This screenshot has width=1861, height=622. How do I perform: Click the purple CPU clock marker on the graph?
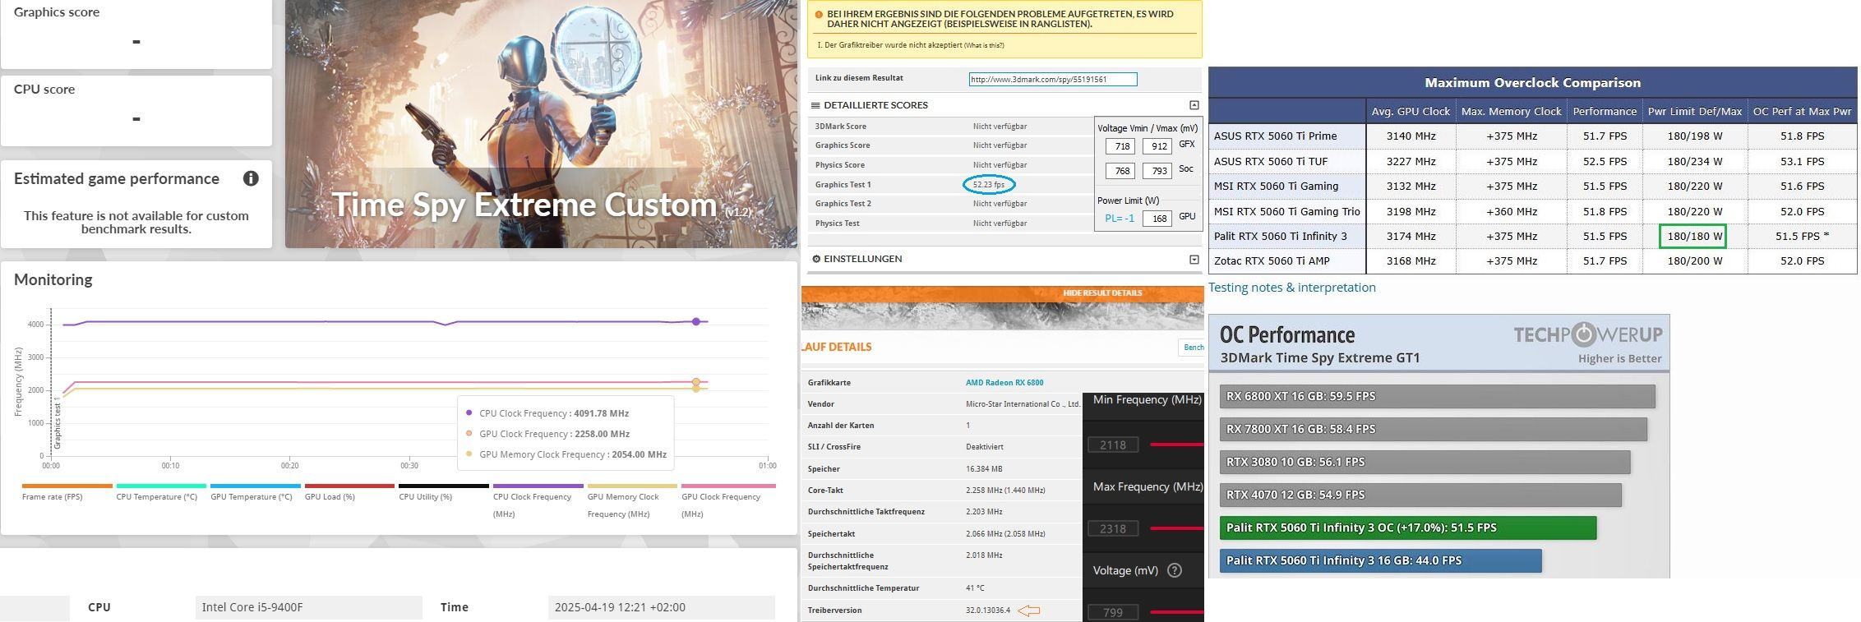(x=696, y=322)
